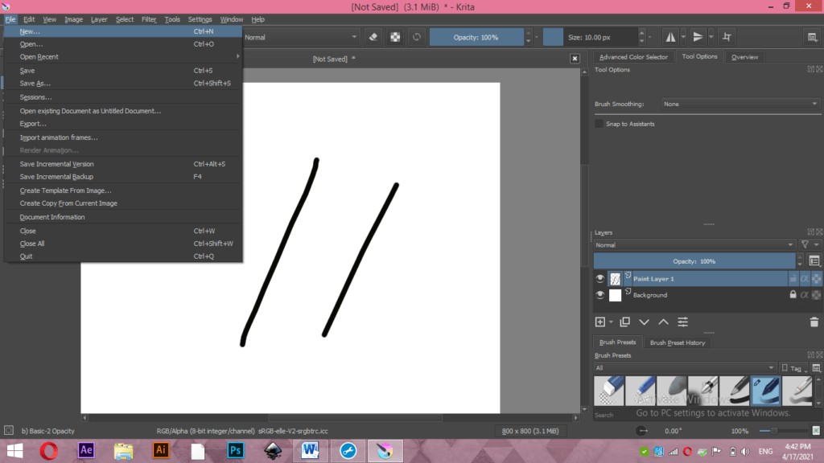Click the Reload Original Preset icon
This screenshot has height=463, width=824.
coord(417,37)
